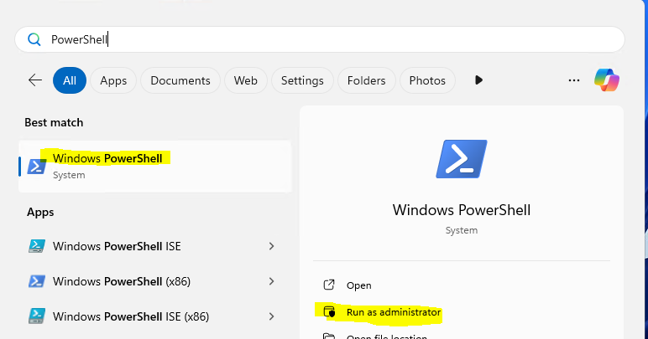Click the Open file location folder icon
The height and width of the screenshot is (339, 648).
pyautogui.click(x=329, y=336)
